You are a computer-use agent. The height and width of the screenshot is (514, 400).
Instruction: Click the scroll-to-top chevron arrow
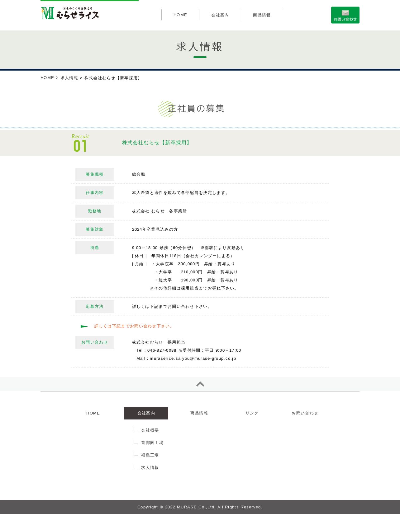(200, 384)
